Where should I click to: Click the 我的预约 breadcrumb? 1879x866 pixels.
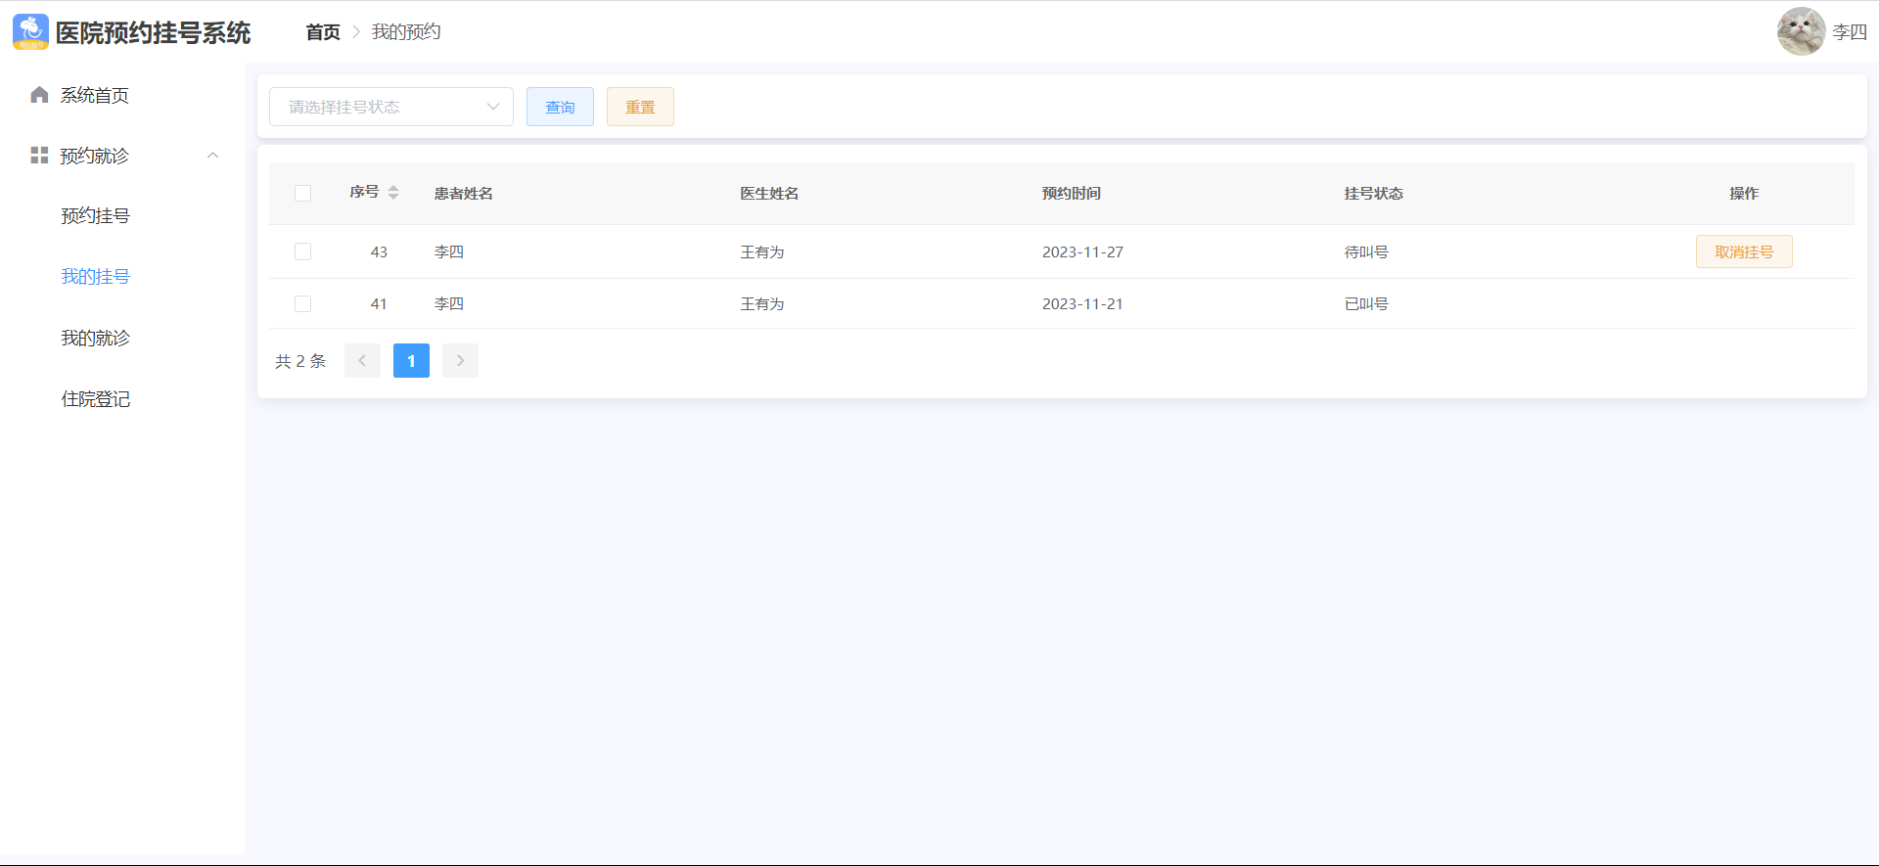[406, 32]
